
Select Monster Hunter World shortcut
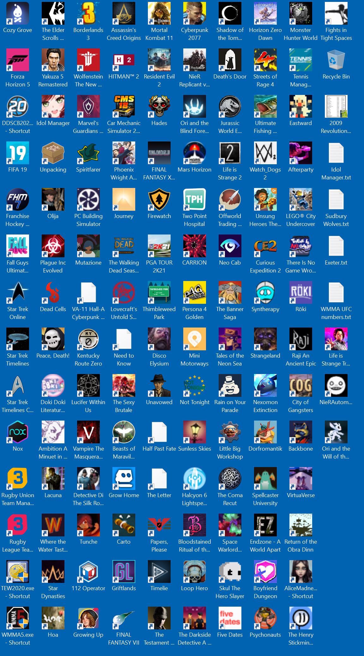pos(301,13)
